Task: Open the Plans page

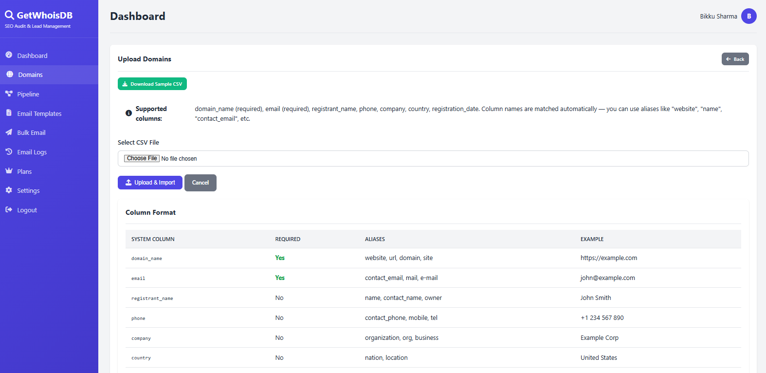Action: coord(49,171)
